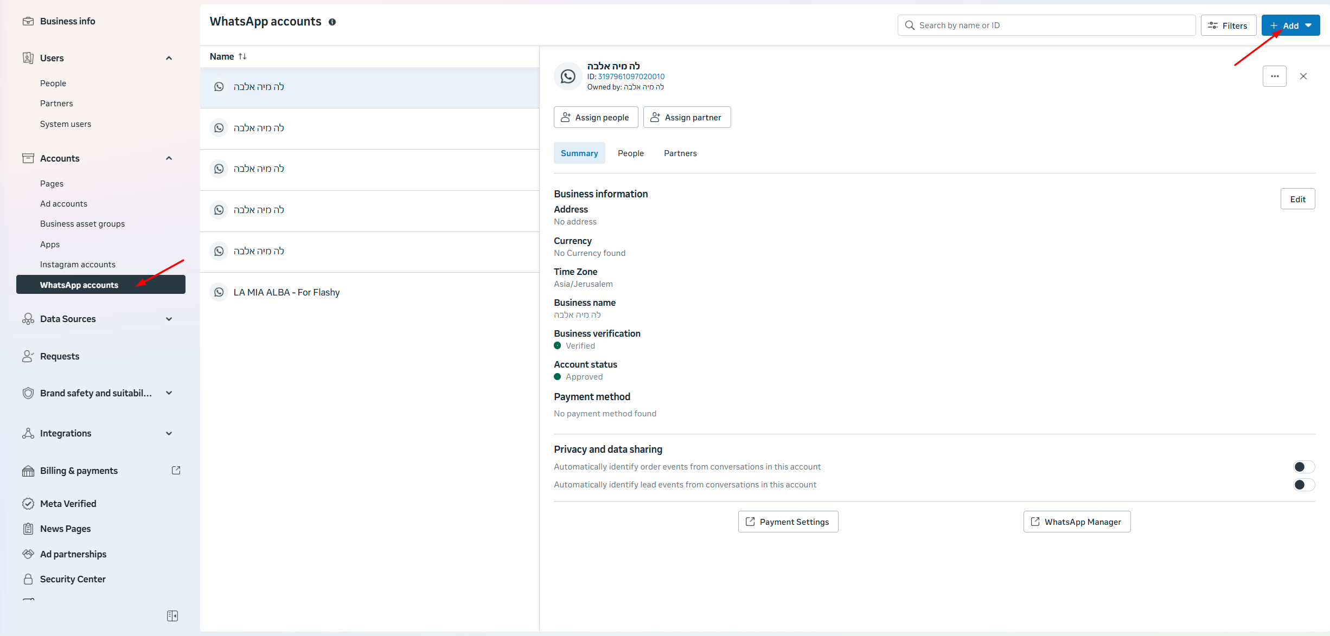Open Billing & payments external link icon
The width and height of the screenshot is (1330, 636).
click(x=176, y=471)
